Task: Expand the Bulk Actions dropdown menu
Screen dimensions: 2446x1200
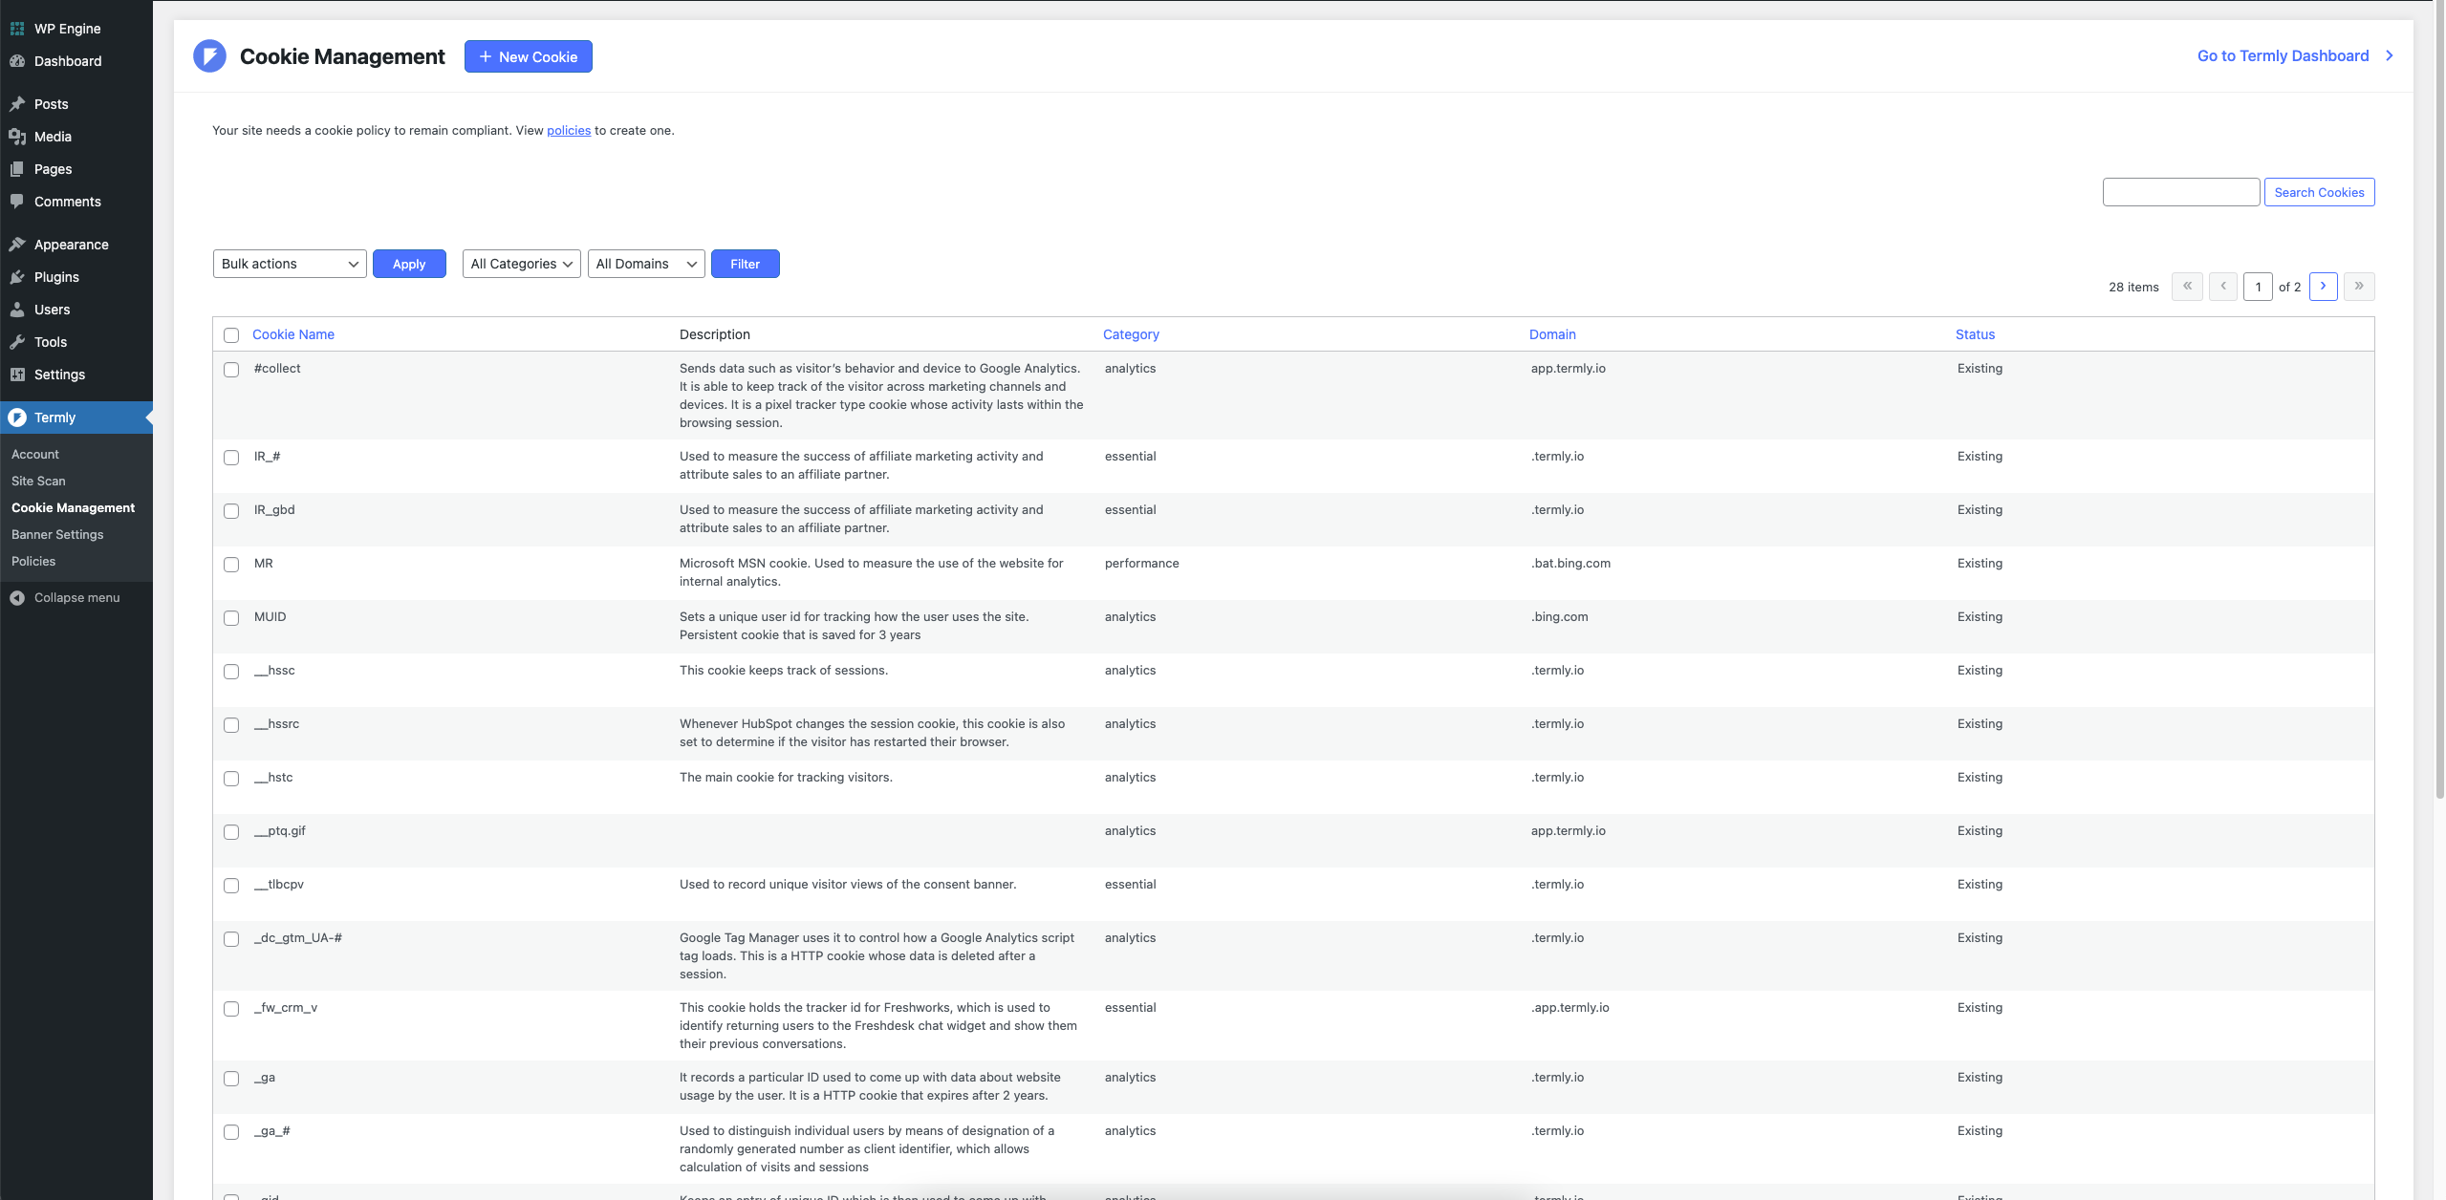Action: (289, 264)
